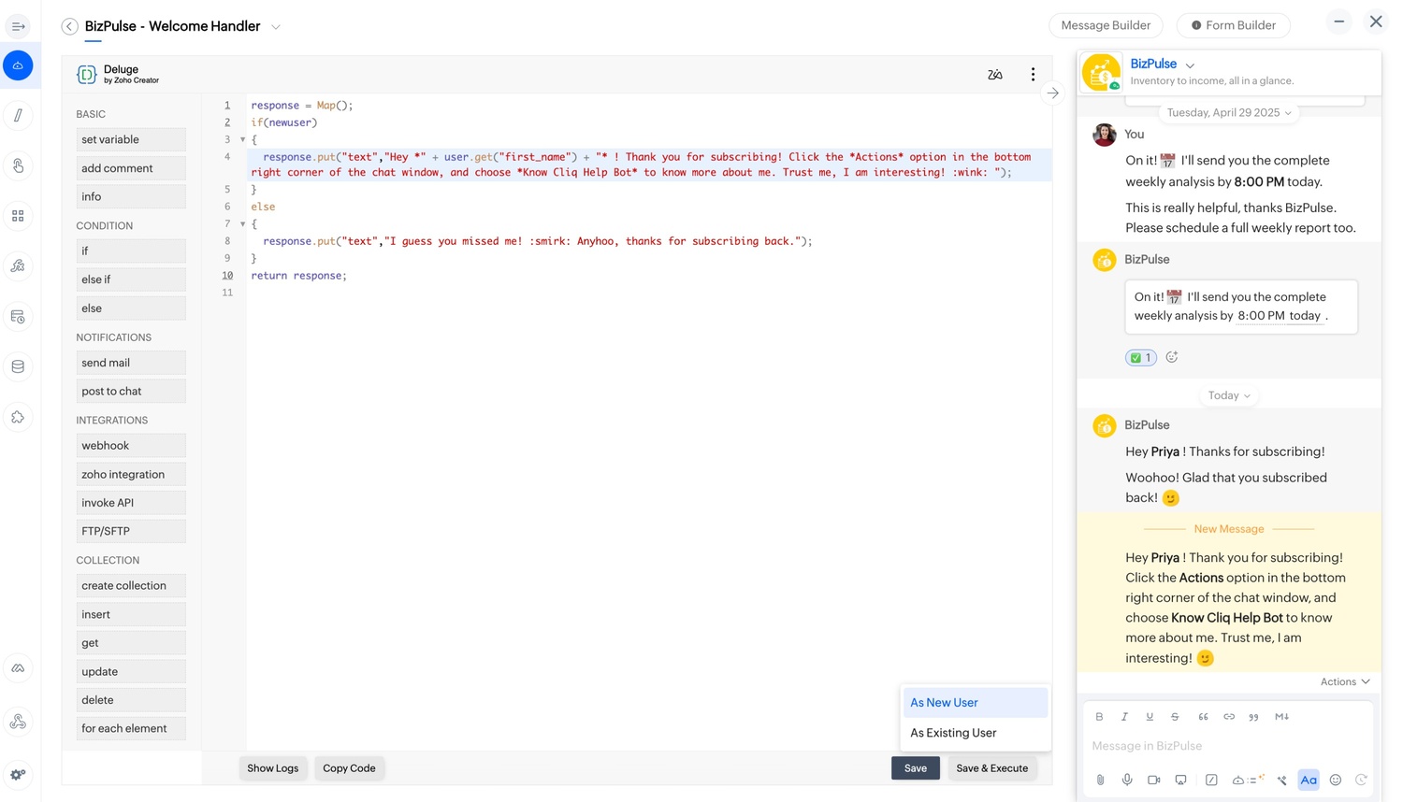Open the emoji picker smiley icon

(x=1335, y=780)
